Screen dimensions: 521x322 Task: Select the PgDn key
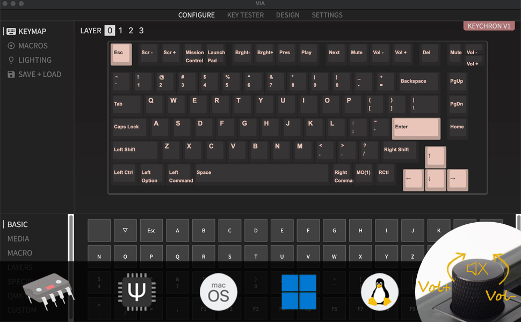point(458,105)
